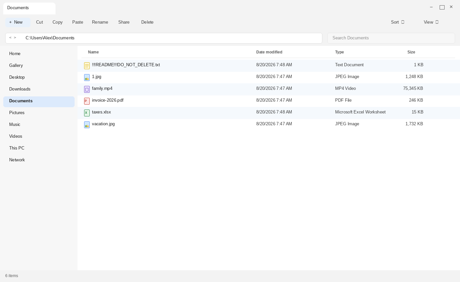
Task: Click the Text Document type cell
Action: (x=349, y=65)
